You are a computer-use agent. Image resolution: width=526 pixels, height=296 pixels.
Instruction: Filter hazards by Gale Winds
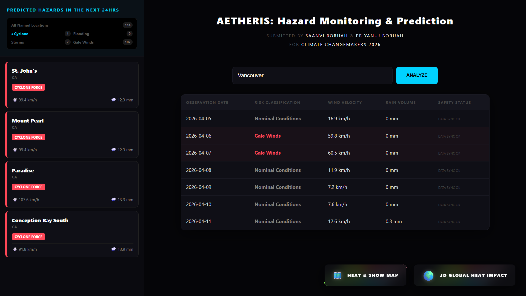coord(83,42)
